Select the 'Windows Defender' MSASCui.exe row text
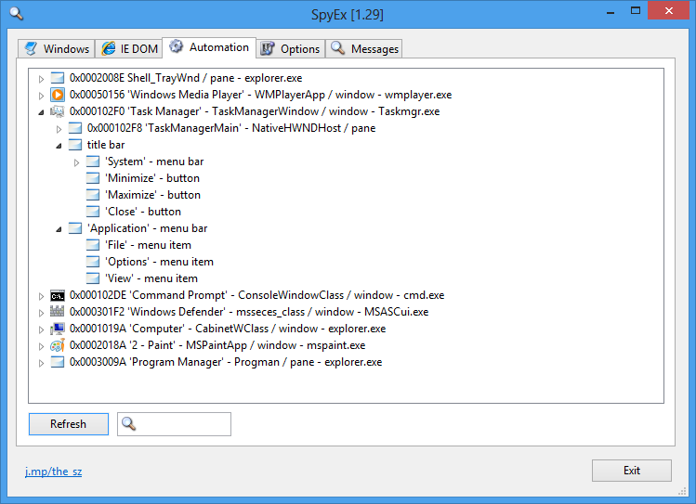 [x=249, y=312]
